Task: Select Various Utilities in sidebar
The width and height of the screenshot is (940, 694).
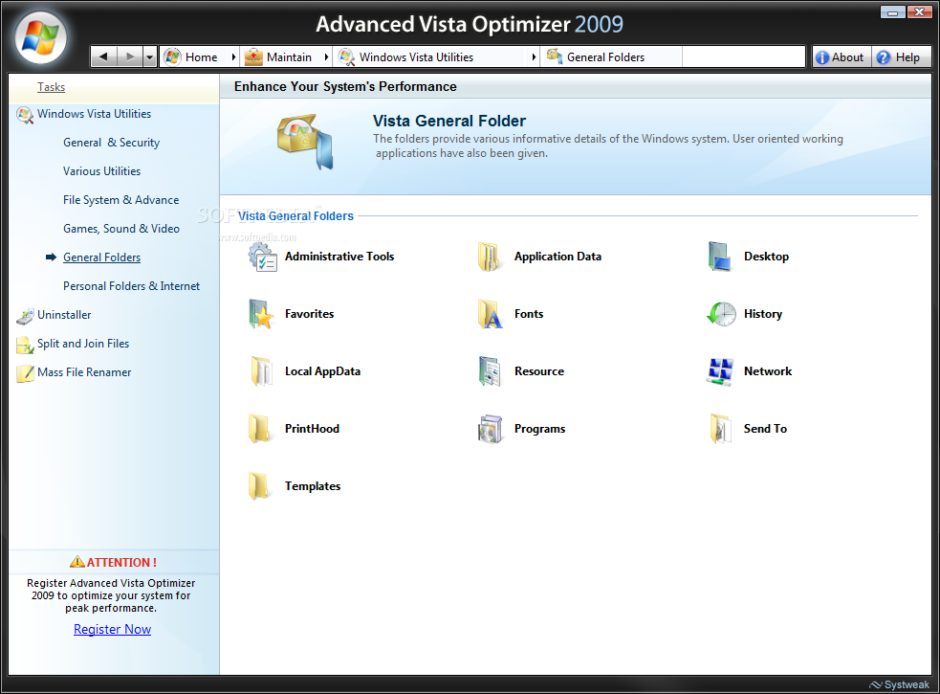Action: [x=102, y=171]
